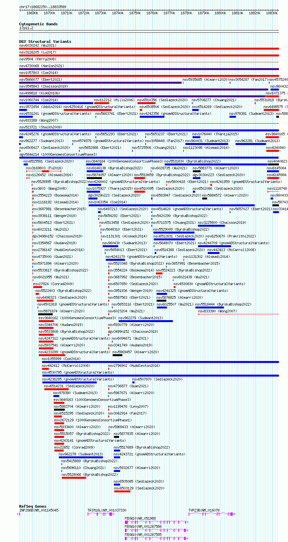Open nsv4242356 (gnomADStructuralVariants) variant

click(x=175, y=114)
